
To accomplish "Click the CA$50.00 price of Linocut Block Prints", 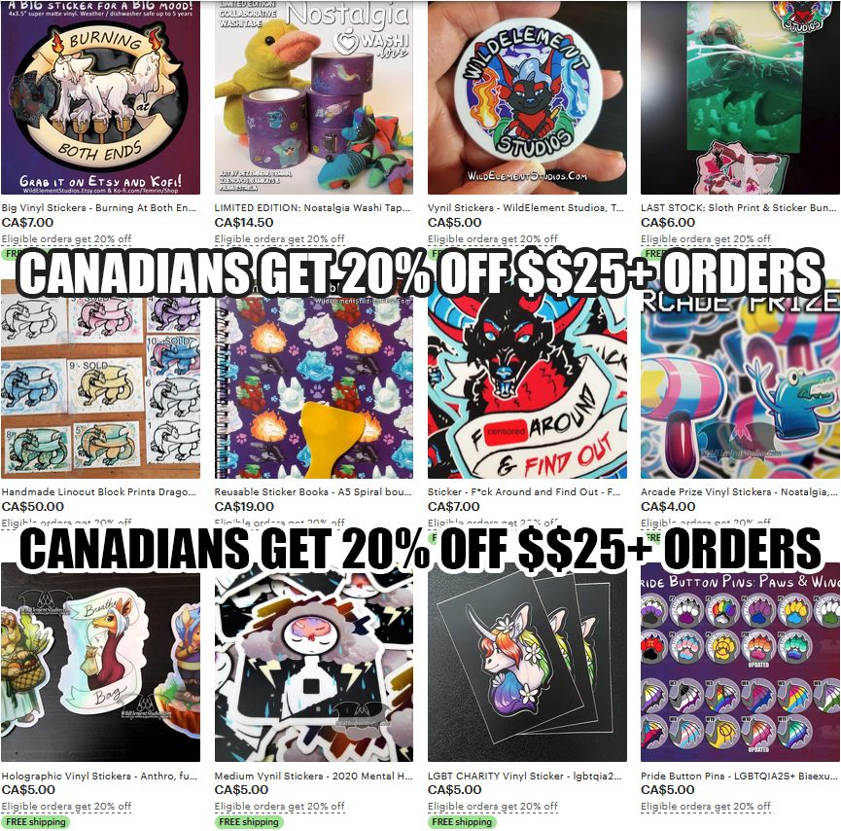I will coord(33,506).
